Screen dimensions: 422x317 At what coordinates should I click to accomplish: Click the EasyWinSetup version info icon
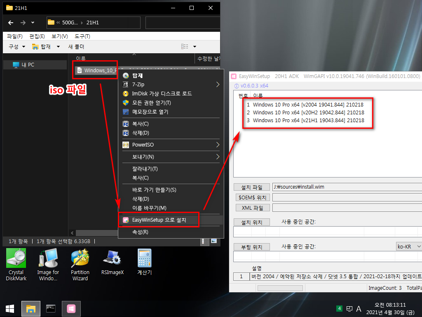click(x=237, y=86)
